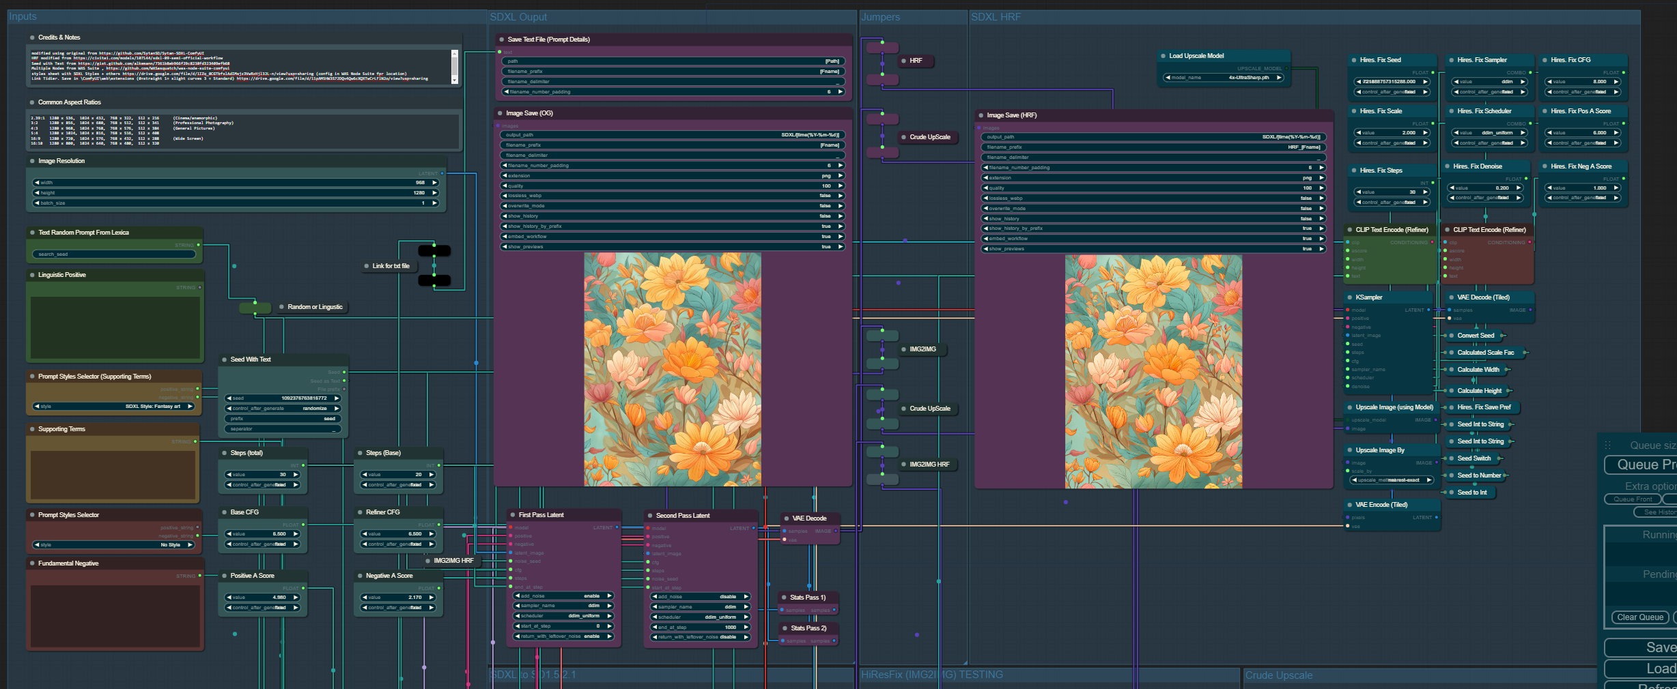Toggle lossless_webp in Image Save (OG)

(673, 196)
